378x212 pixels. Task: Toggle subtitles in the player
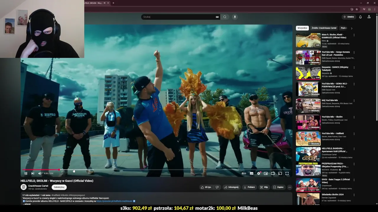tap(252, 173)
